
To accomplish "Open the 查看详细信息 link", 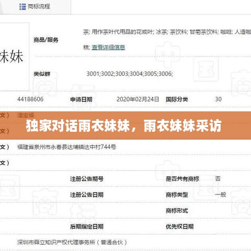I will (x=108, y=47).
